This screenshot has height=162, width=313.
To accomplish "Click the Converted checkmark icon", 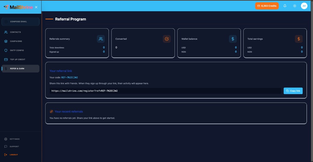I will (167, 39).
